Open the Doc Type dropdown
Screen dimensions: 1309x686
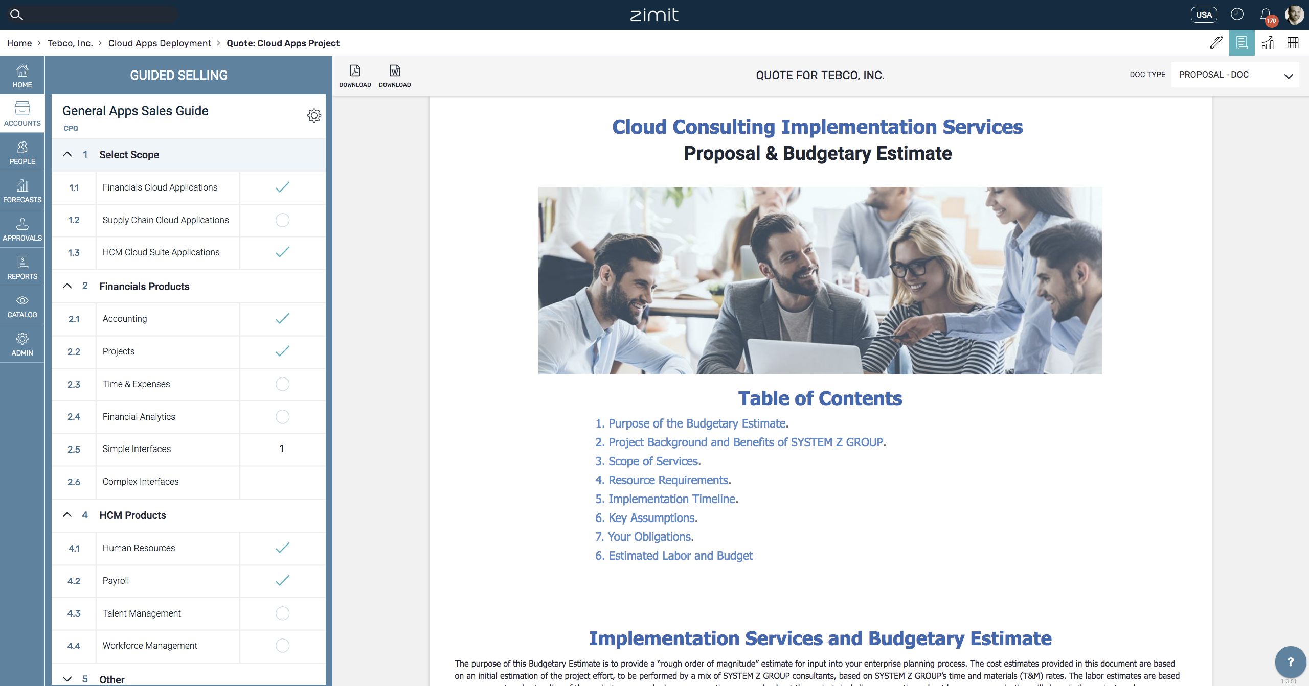pos(1234,75)
